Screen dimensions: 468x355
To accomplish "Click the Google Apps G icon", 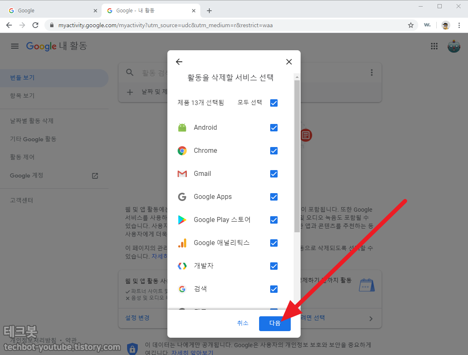I will pyautogui.click(x=182, y=196).
